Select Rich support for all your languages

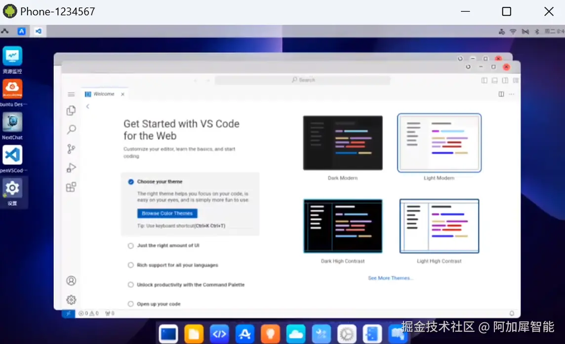click(x=173, y=265)
